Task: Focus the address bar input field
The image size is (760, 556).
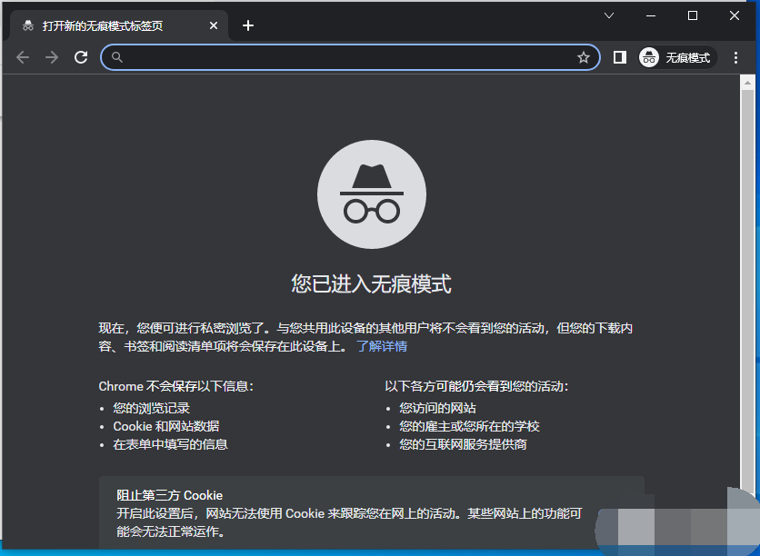Action: 345,57
